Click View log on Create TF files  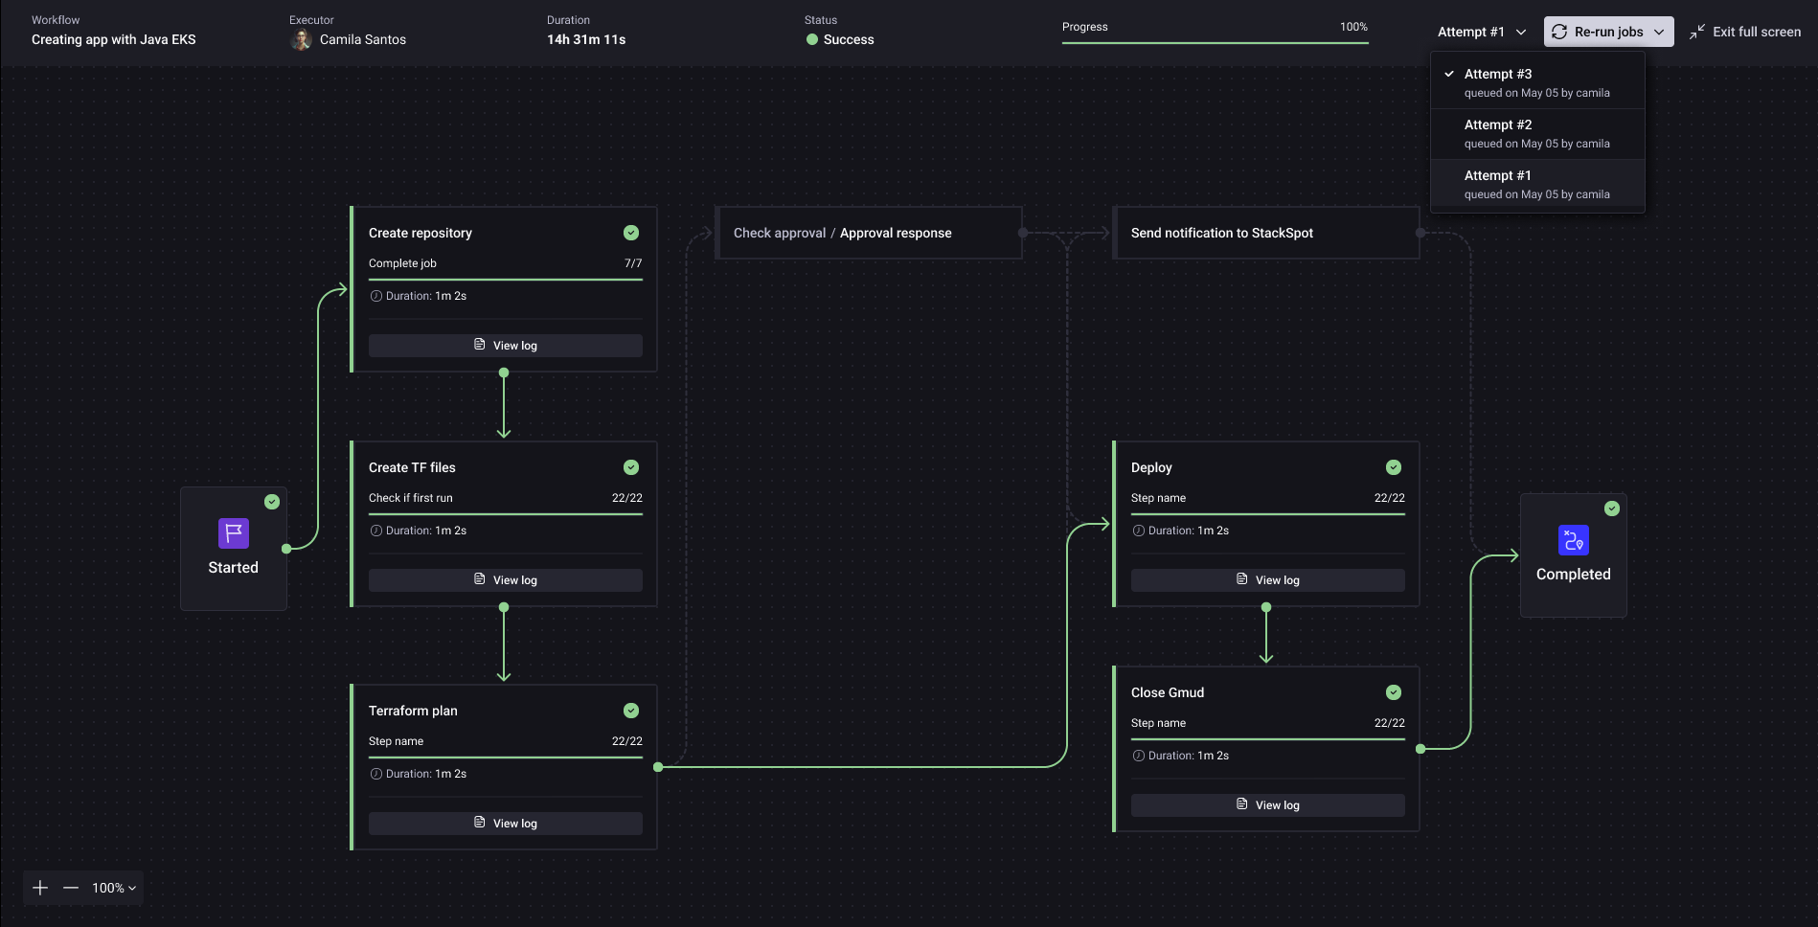pyautogui.click(x=505, y=579)
